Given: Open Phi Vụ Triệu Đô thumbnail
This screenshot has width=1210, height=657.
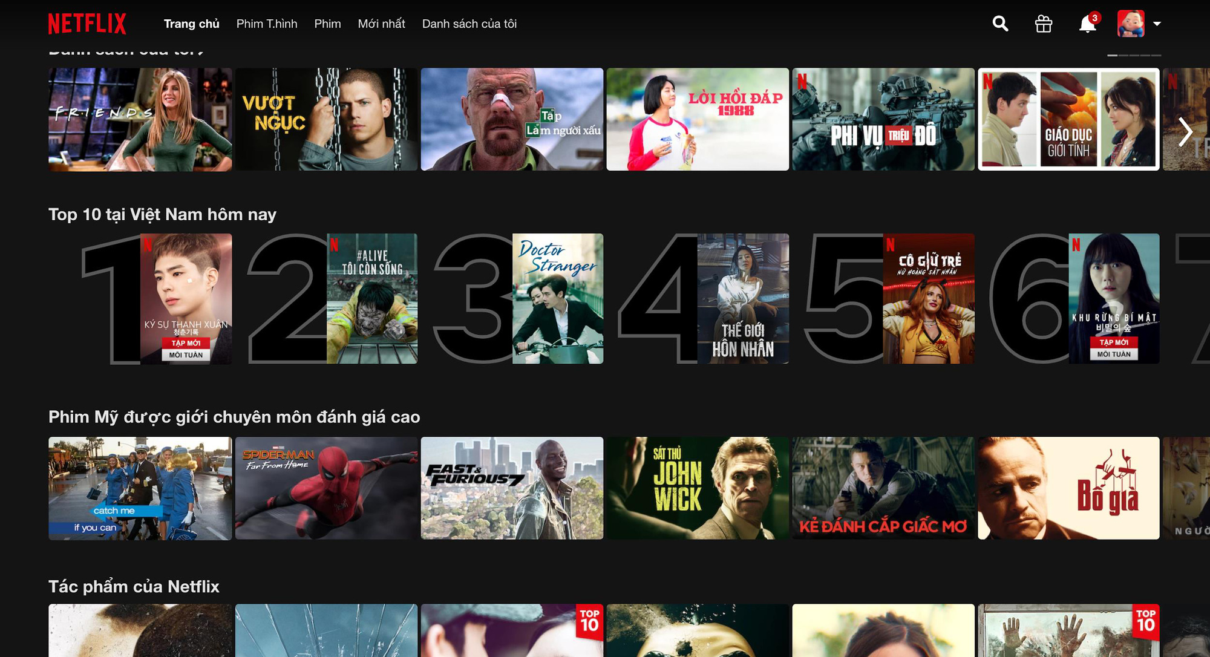Looking at the screenshot, I should coord(883,119).
